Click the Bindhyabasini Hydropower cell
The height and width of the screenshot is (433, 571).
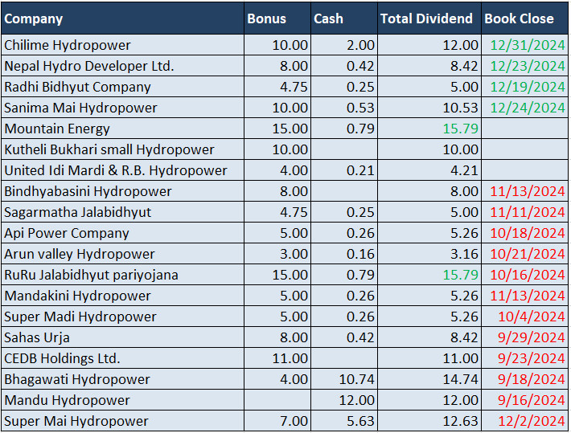[123, 191]
